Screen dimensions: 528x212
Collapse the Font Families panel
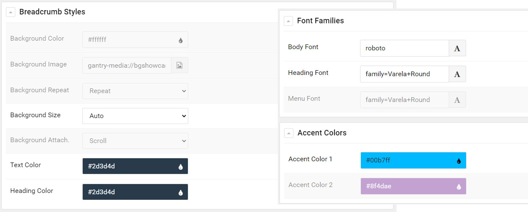point(288,21)
